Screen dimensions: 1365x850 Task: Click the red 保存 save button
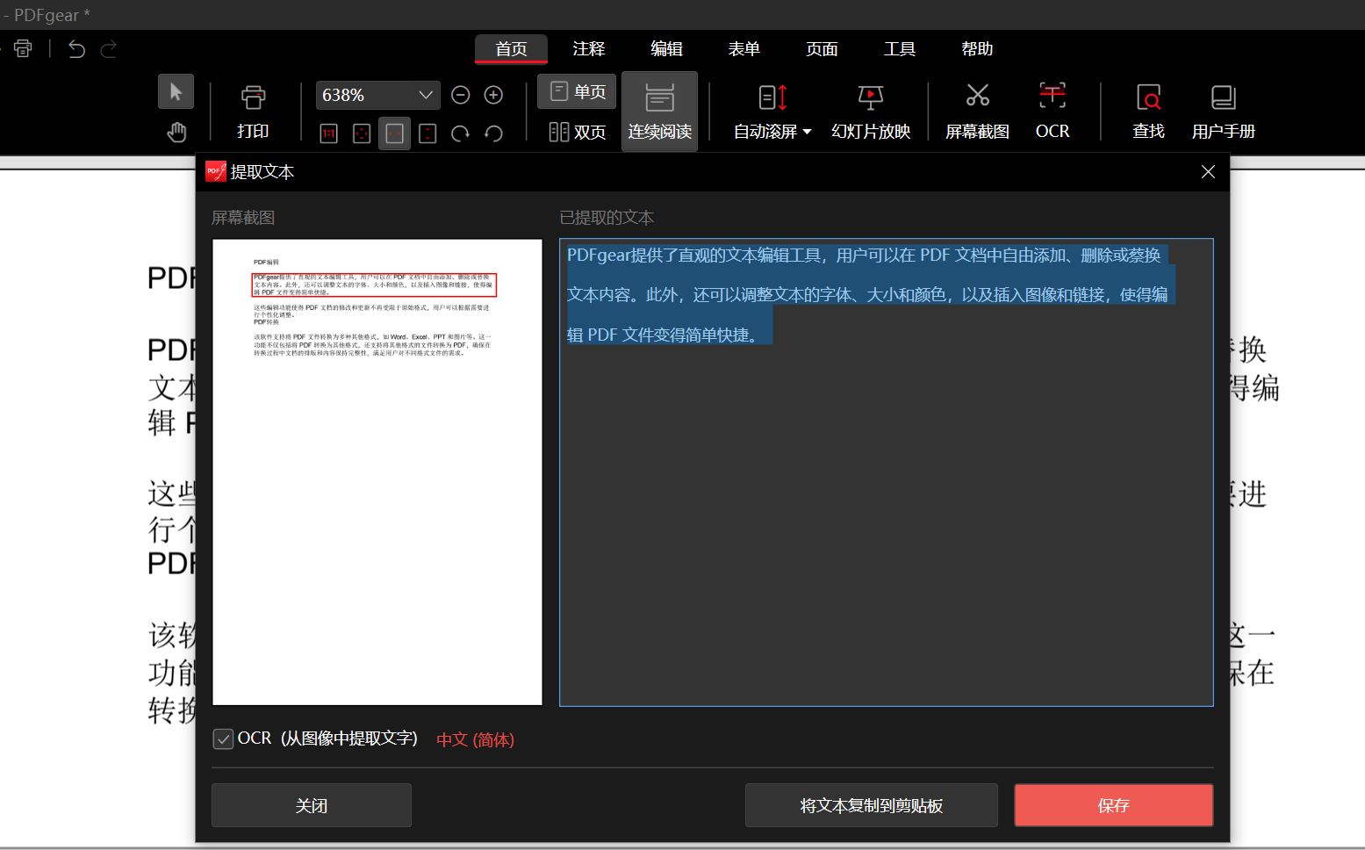point(1114,805)
